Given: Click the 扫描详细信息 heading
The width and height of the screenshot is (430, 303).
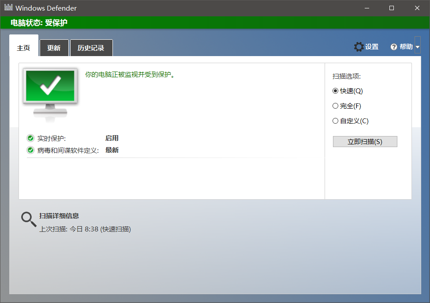Looking at the screenshot, I should coord(59,216).
